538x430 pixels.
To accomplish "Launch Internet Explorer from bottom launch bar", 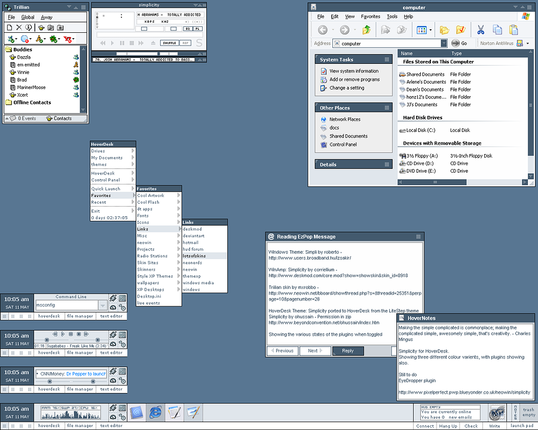I will pos(155,412).
